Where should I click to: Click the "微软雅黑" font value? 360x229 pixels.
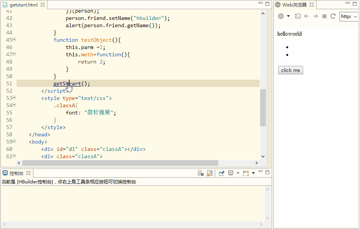[99, 113]
